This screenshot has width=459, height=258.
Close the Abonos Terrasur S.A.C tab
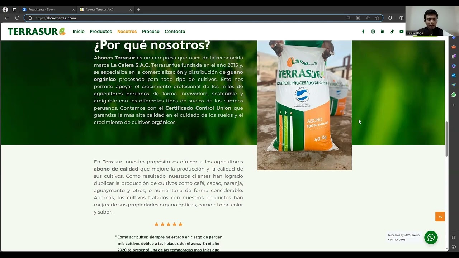tap(131, 9)
